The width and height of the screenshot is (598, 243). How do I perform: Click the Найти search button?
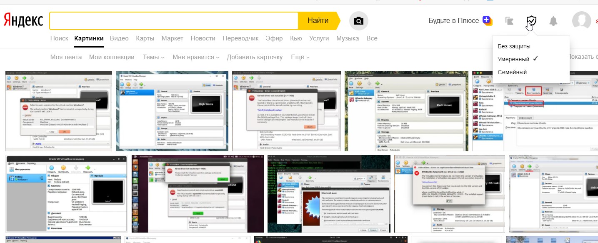(x=319, y=21)
